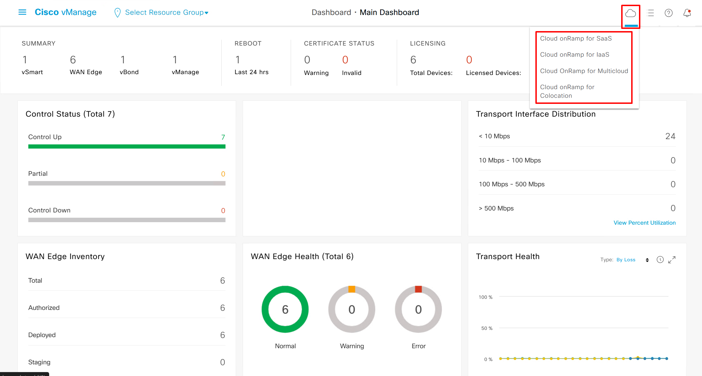The height and width of the screenshot is (376, 702).
Task: Click the green Control Up bar
Action: pyautogui.click(x=127, y=146)
